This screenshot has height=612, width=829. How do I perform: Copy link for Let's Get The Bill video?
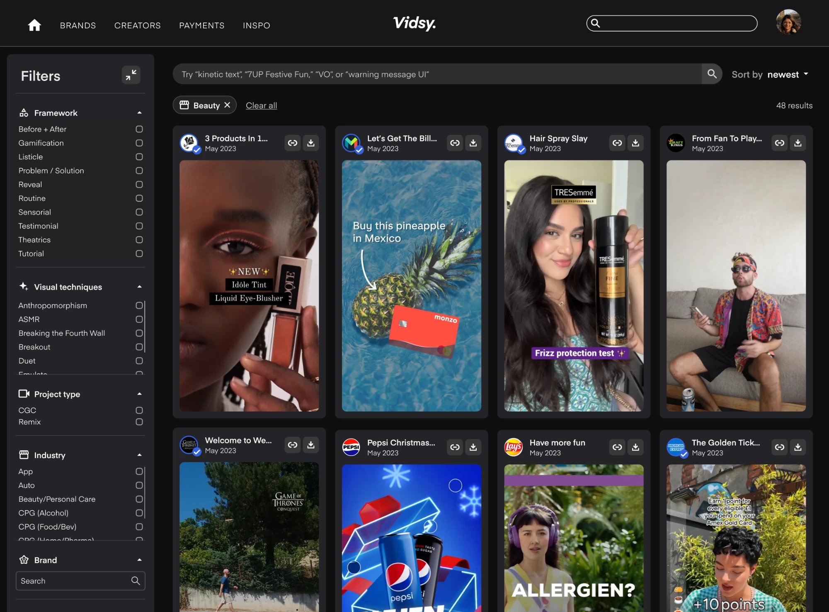[x=455, y=143]
